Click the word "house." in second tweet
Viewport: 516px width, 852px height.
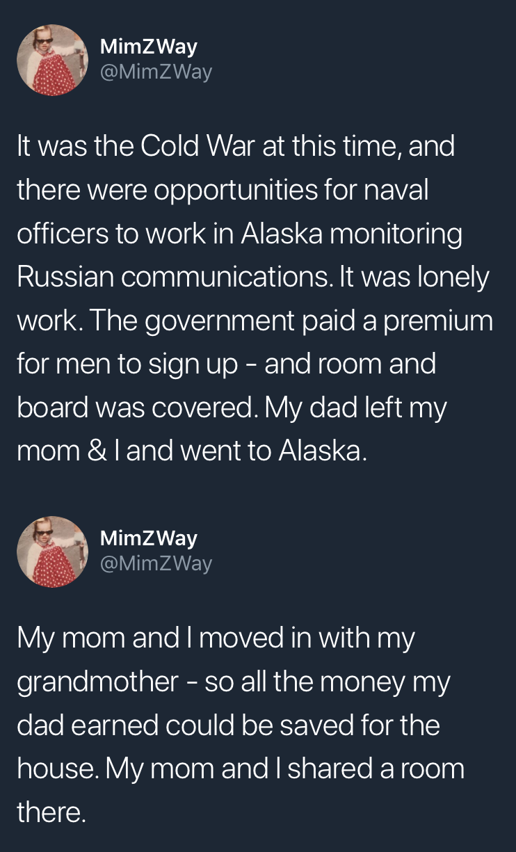coord(55,769)
